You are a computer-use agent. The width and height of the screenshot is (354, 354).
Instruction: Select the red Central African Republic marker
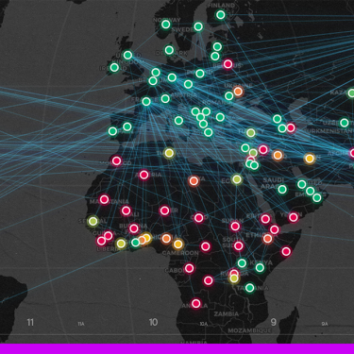[206, 246]
